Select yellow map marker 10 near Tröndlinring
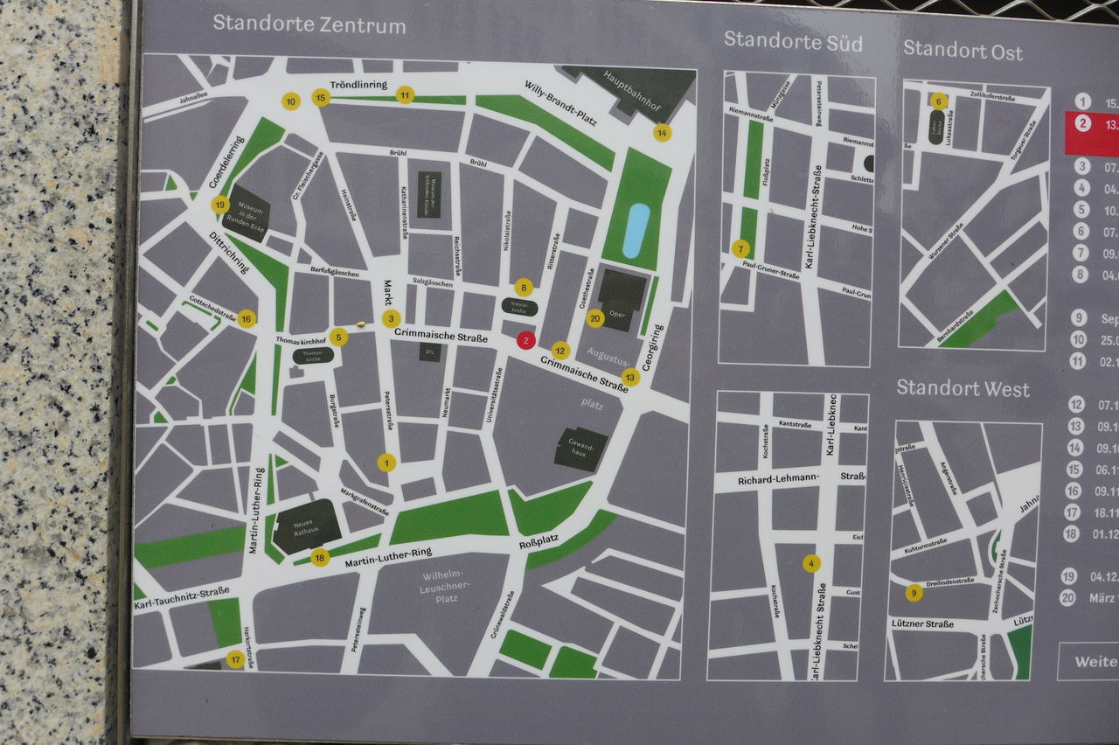 click(x=291, y=101)
